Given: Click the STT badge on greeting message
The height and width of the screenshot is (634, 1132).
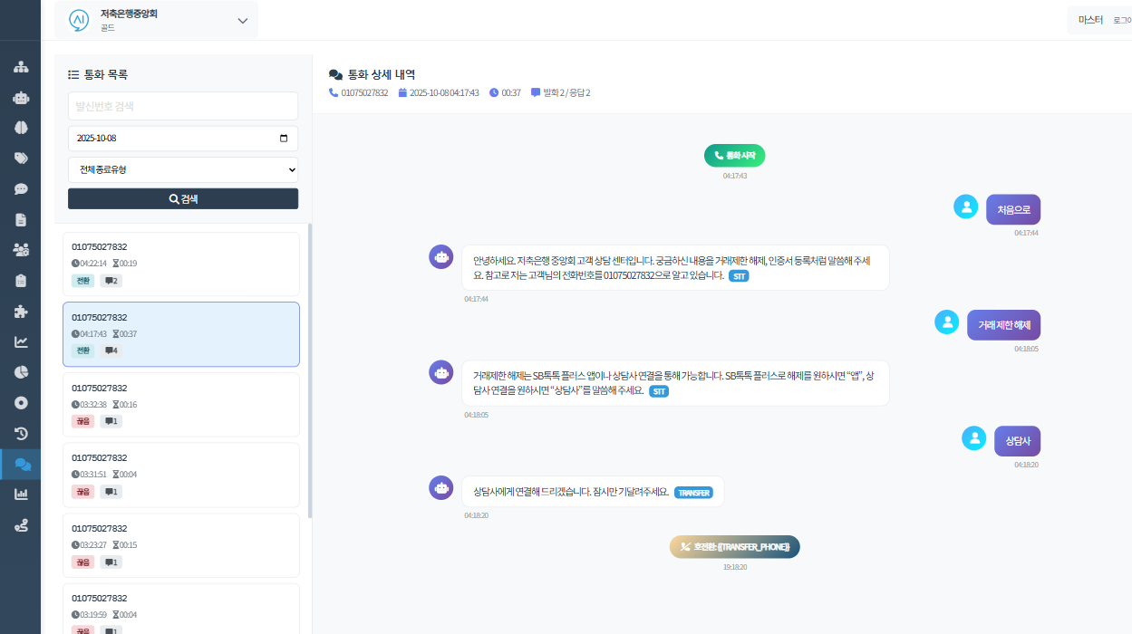Looking at the screenshot, I should pyautogui.click(x=739, y=275).
